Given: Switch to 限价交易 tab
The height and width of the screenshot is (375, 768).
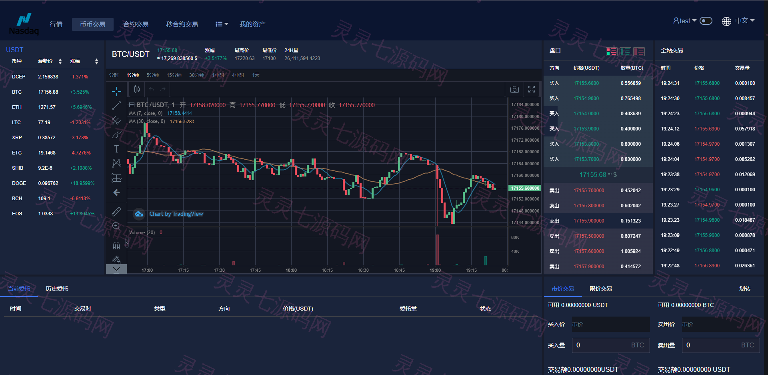Looking at the screenshot, I should coord(601,289).
